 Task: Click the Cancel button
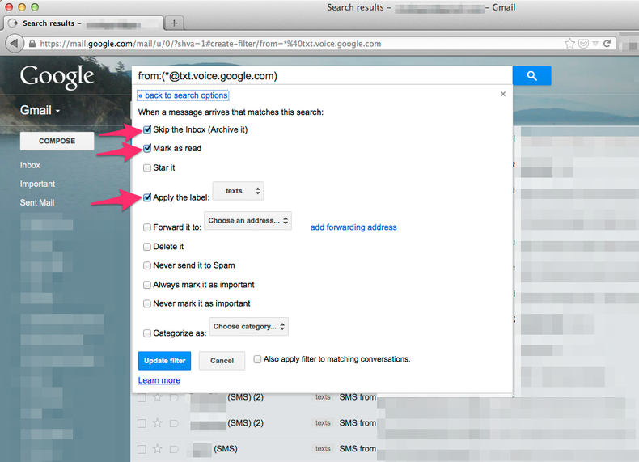pyautogui.click(x=222, y=361)
